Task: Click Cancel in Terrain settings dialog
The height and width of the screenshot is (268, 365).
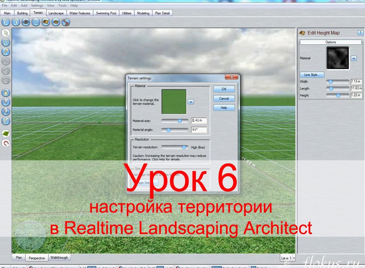Action: pyautogui.click(x=224, y=98)
